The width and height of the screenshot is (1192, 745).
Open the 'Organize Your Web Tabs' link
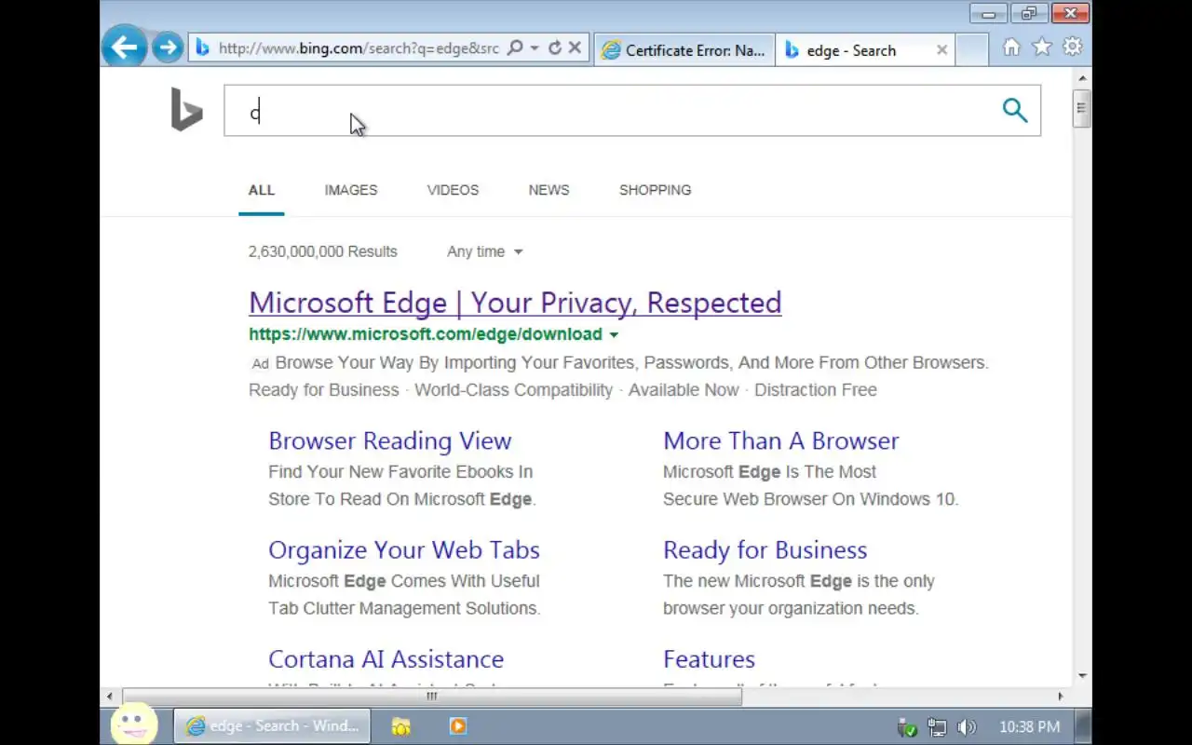pyautogui.click(x=404, y=549)
